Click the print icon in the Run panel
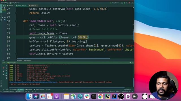Screen dimensions: 181x101 [6, 75]
